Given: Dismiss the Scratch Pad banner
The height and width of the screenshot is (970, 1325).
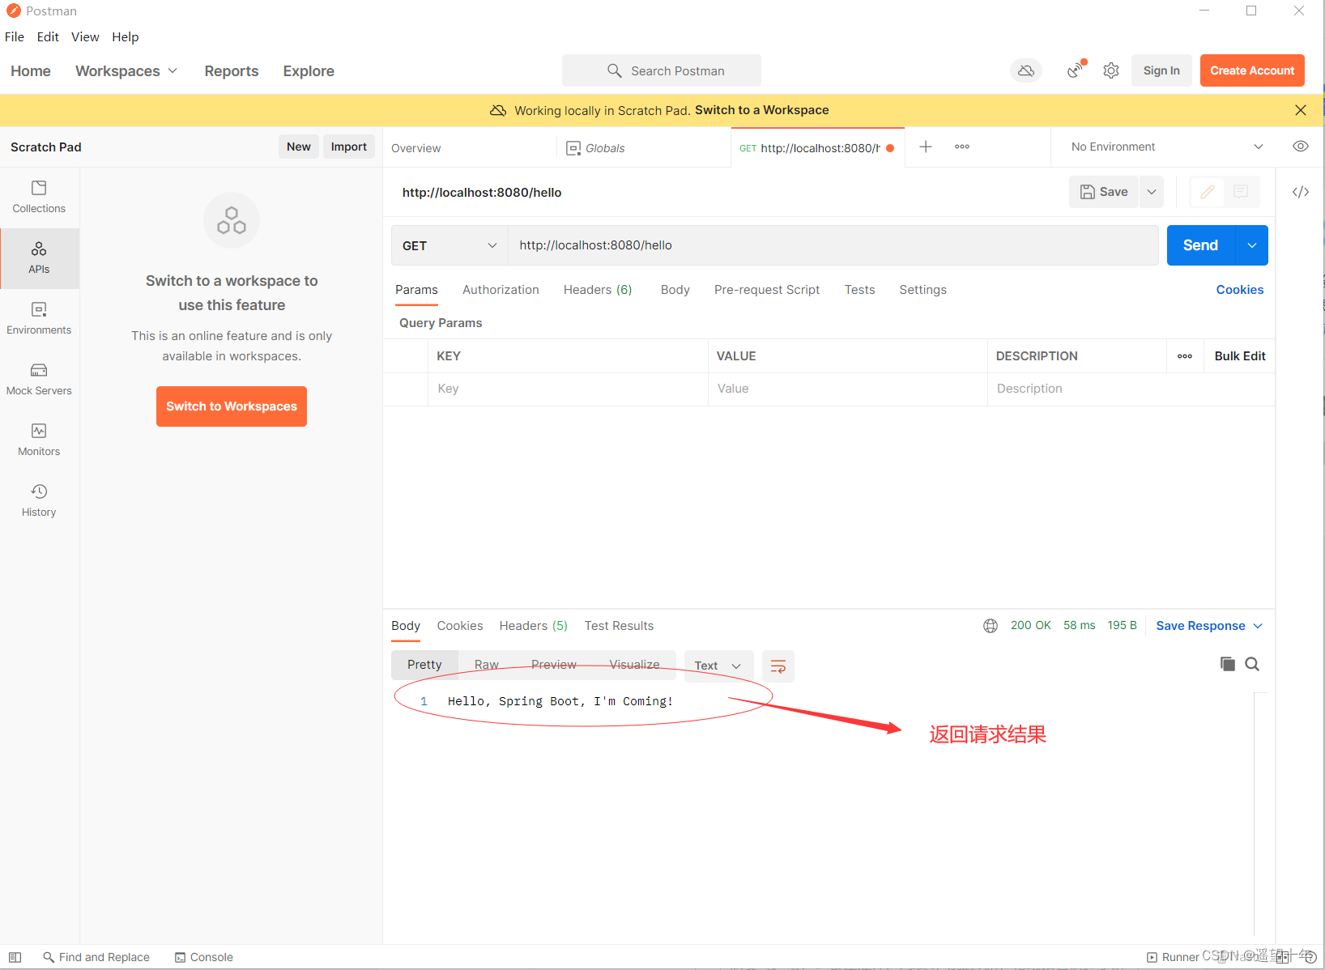Looking at the screenshot, I should click(1301, 110).
